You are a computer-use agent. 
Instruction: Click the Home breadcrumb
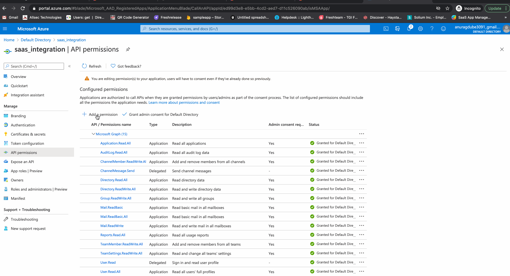click(x=9, y=40)
